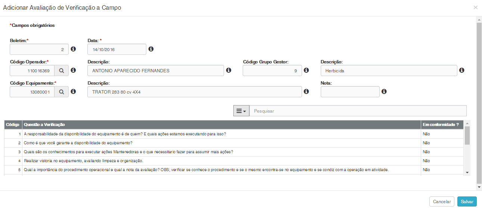Viewport: 482px width, 208px height.
Task: Click the Cancelar button
Action: point(442,201)
